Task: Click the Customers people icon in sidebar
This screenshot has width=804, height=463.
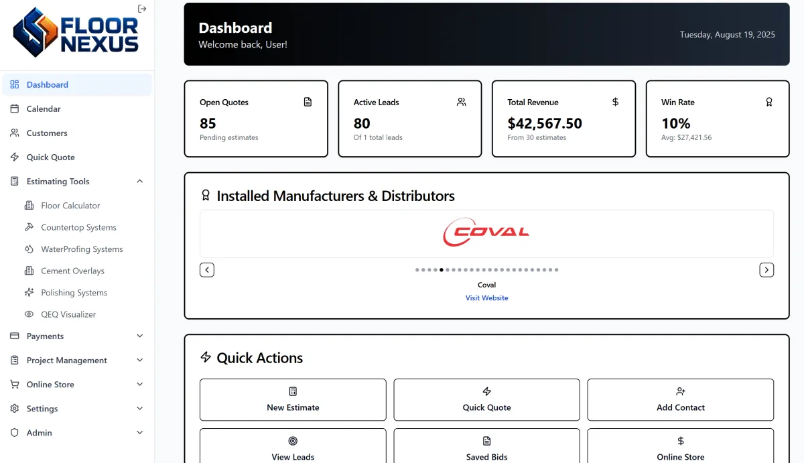Action: (x=15, y=133)
